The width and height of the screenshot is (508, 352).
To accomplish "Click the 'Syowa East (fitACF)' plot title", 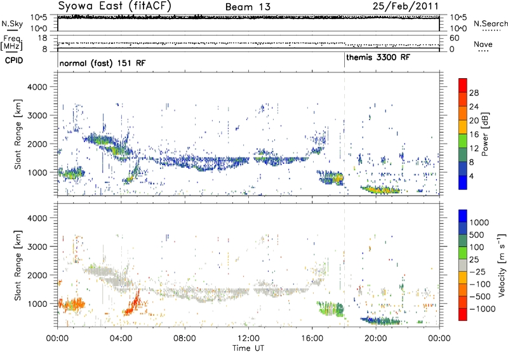I will pyautogui.click(x=114, y=6).
